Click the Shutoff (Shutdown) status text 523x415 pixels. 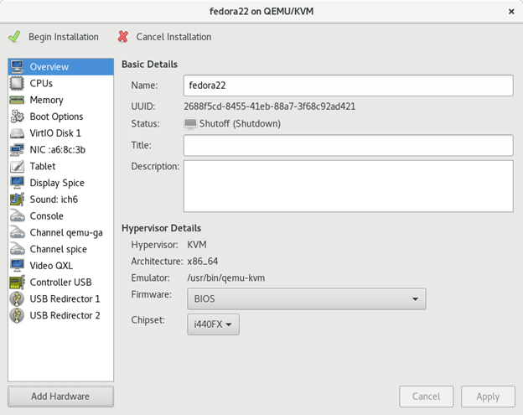click(240, 124)
